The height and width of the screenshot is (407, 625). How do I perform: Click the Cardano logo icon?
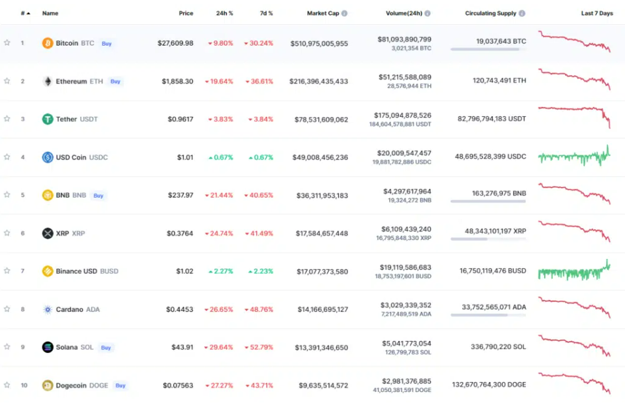pos(48,309)
